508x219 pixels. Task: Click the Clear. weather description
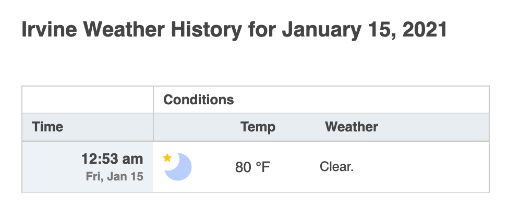click(x=336, y=167)
